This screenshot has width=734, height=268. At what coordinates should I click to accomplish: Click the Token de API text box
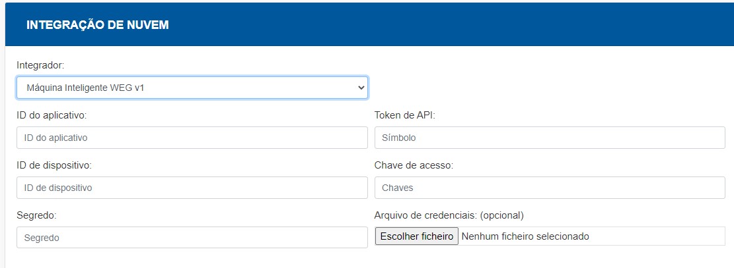[x=549, y=138]
